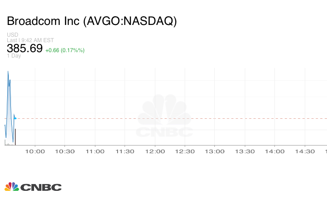Click the 11:00 time axis label

coord(94,151)
